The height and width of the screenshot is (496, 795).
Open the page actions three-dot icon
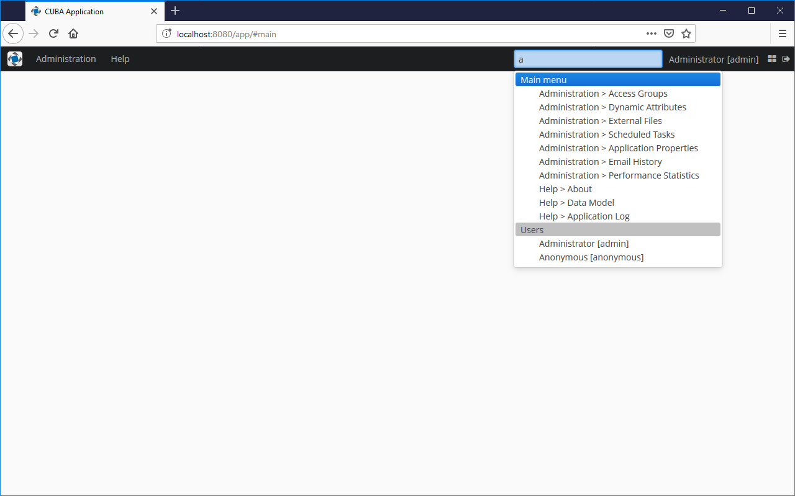tap(651, 33)
